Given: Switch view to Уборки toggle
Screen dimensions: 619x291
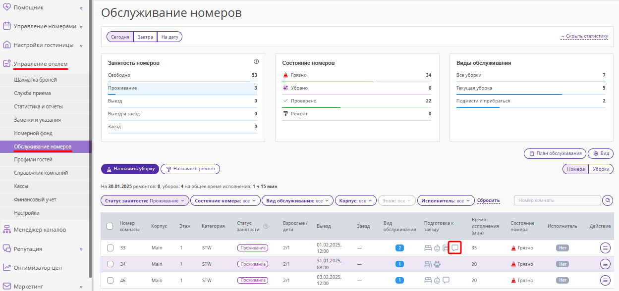Looking at the screenshot, I should pos(601,169).
